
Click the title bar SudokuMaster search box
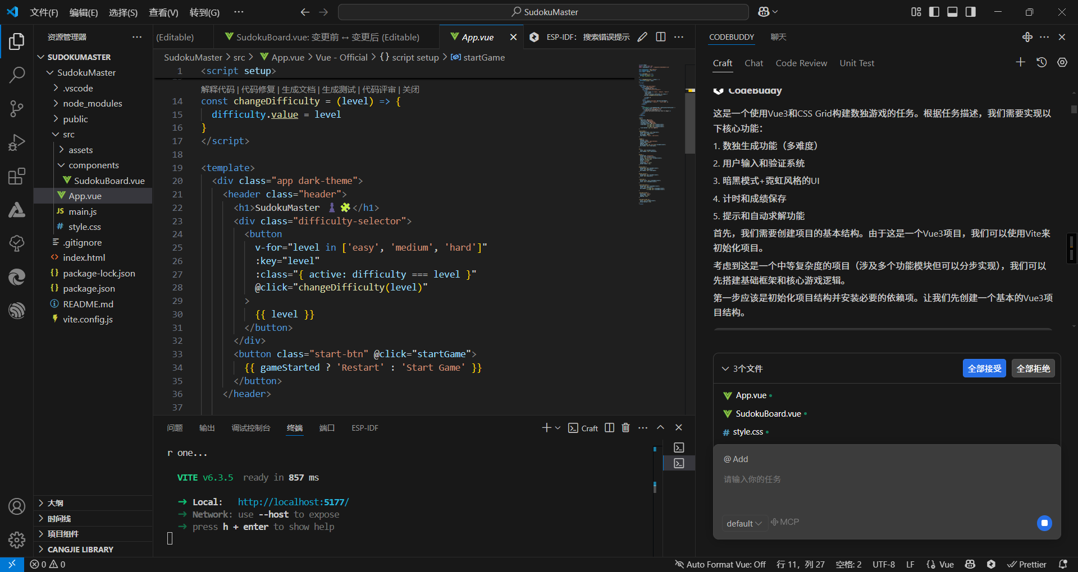point(543,12)
